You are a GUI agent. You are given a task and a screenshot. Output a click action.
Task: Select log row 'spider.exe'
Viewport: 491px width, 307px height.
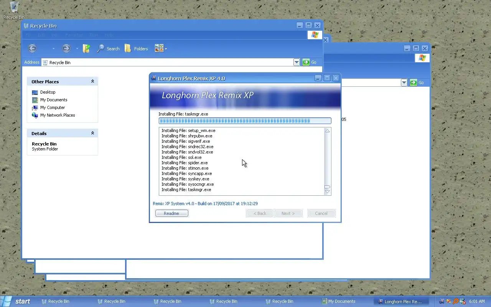click(185, 163)
